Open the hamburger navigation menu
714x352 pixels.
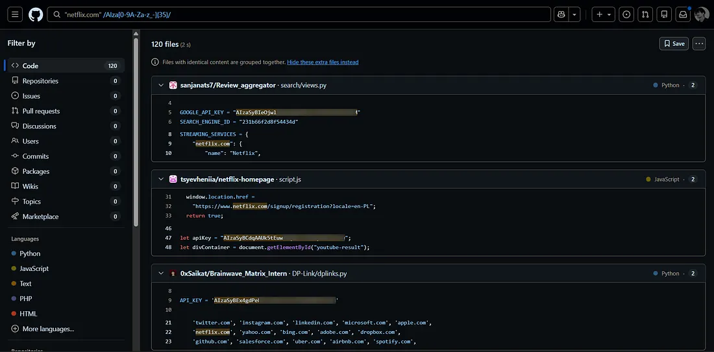(x=14, y=14)
